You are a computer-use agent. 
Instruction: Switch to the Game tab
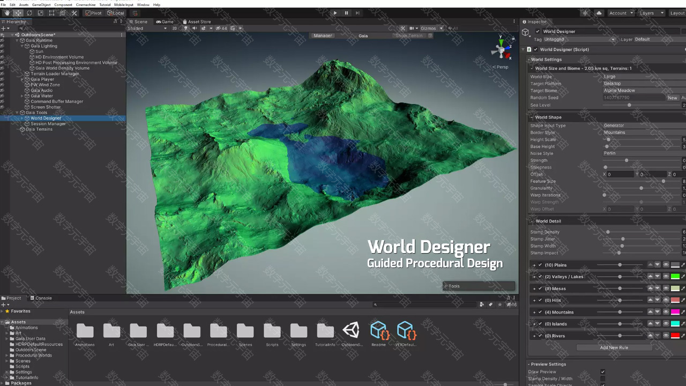(x=165, y=22)
